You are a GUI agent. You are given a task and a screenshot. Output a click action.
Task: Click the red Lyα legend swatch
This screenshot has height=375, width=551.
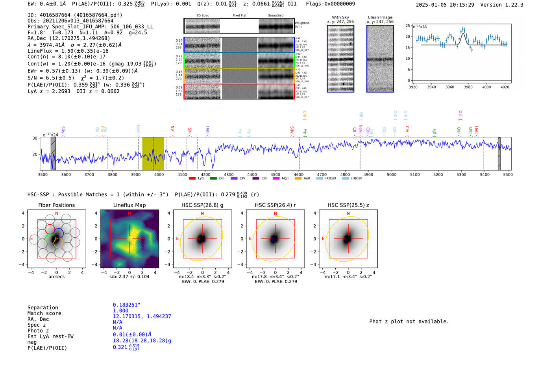tap(192, 178)
